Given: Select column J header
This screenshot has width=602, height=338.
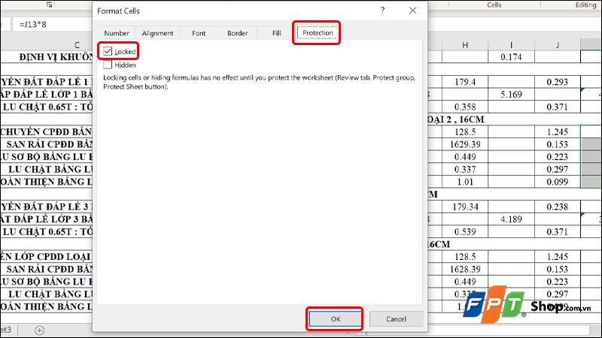Looking at the screenshot, I should tap(557, 45).
